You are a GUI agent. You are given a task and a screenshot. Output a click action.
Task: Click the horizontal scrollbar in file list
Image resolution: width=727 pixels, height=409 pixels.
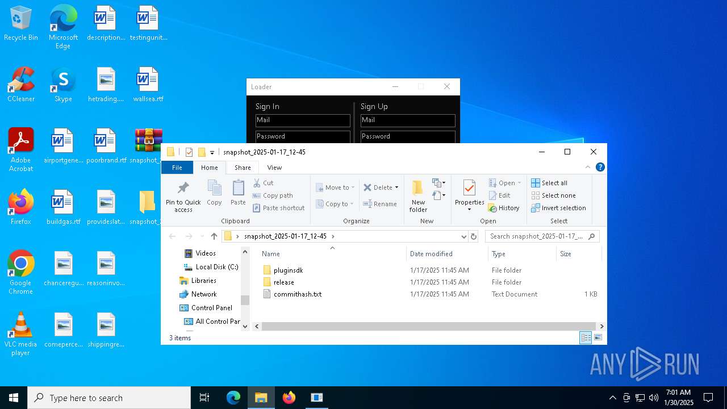tap(429, 327)
